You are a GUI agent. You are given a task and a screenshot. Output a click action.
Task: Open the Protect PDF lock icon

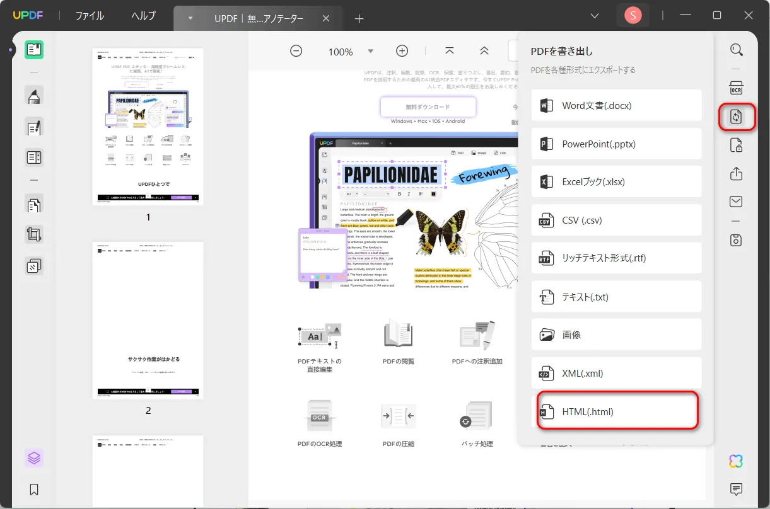pos(736,146)
